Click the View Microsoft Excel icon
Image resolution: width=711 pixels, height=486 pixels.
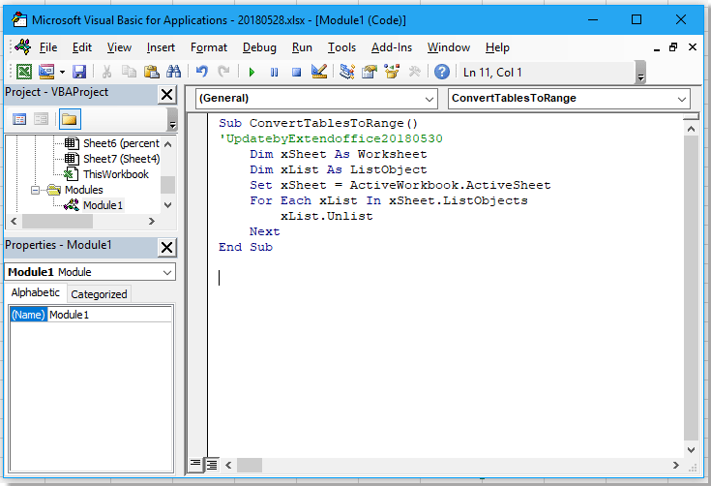point(23,72)
